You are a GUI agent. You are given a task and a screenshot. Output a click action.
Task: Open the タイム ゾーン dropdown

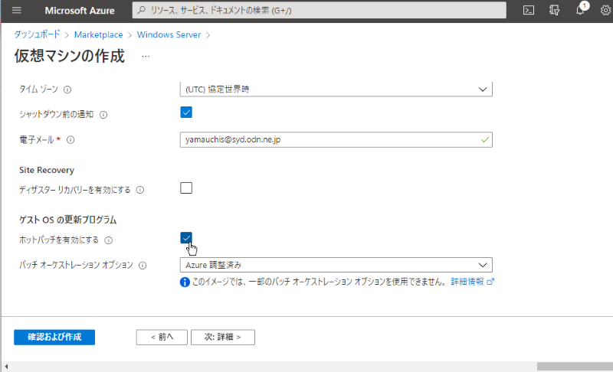pos(336,90)
